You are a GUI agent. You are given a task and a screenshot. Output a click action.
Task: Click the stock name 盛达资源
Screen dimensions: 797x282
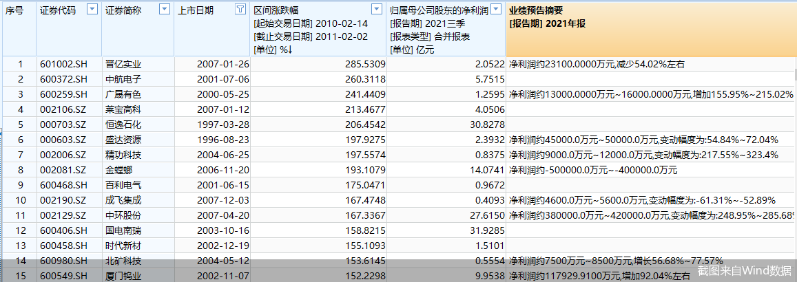pyautogui.click(x=123, y=140)
